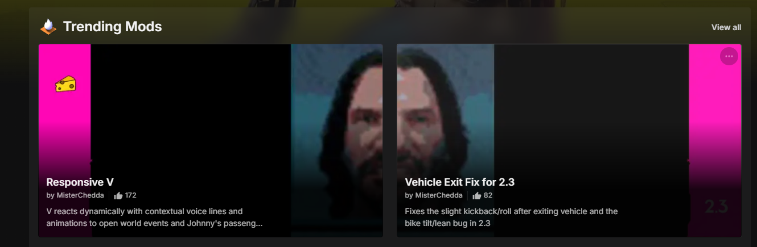Click the 172 endorsements count
This screenshot has height=247, width=757.
131,195
